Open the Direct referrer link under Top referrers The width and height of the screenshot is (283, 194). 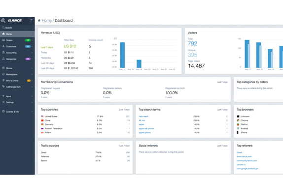pos(239,153)
